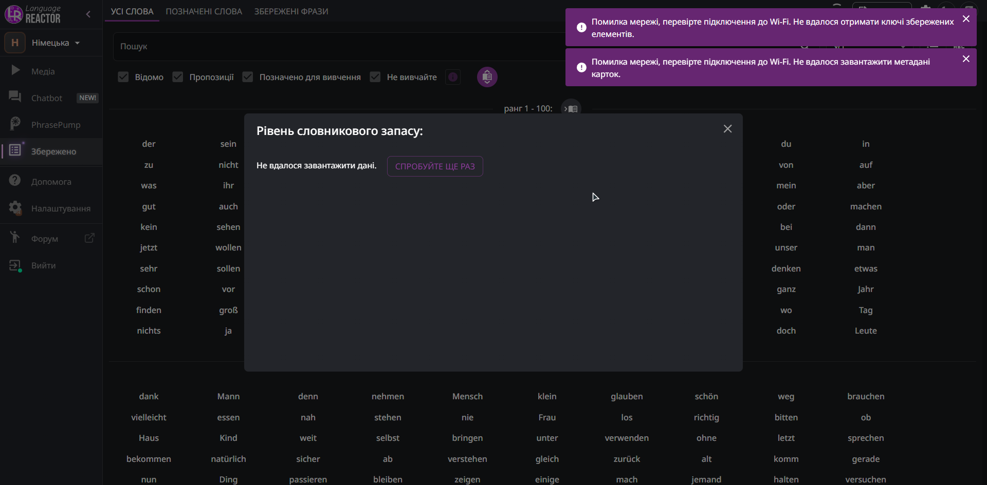This screenshot has height=485, width=987.
Task: Open PhrasePump in the sidebar
Action: tap(55, 125)
